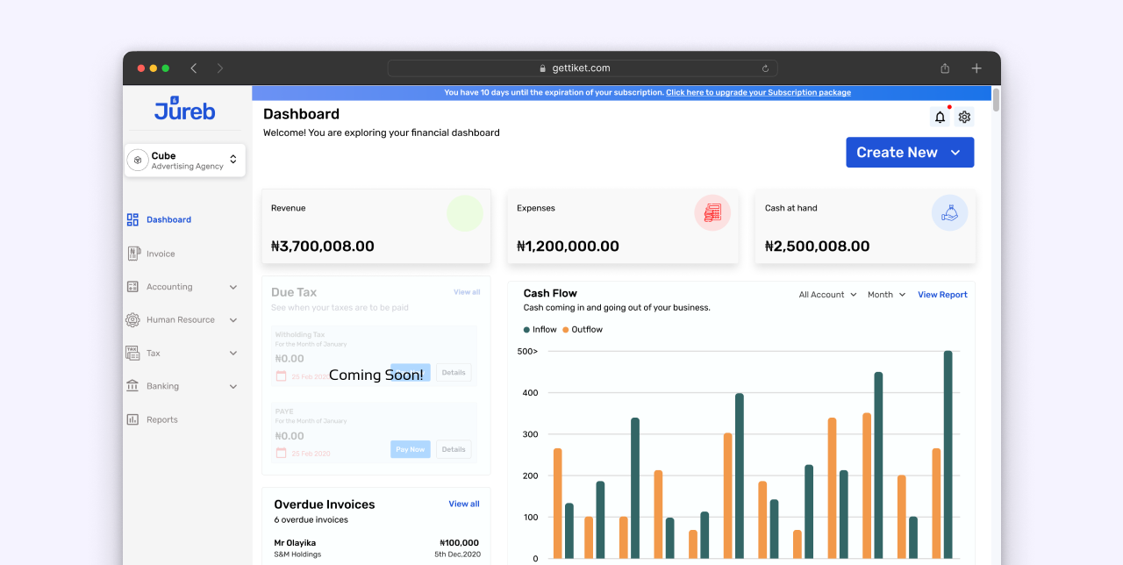Click the Expenses receipt icon

(712, 212)
